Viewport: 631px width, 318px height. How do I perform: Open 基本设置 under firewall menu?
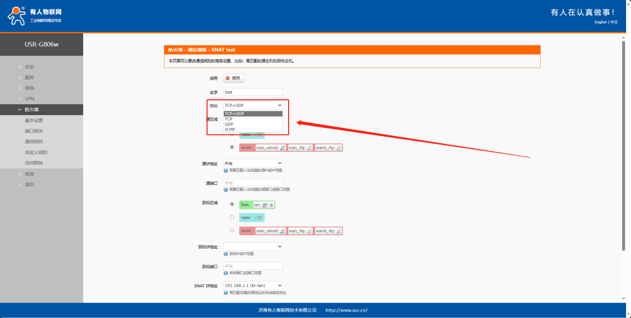(x=34, y=121)
